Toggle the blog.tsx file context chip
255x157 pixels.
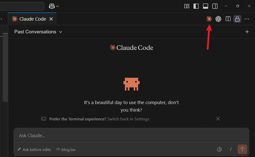click(66, 149)
